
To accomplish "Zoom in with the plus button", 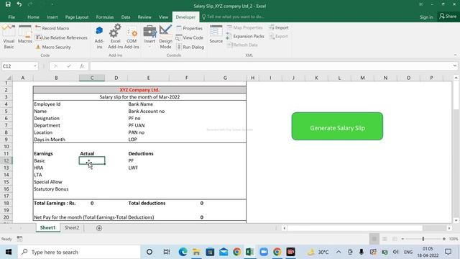I will point(444,239).
